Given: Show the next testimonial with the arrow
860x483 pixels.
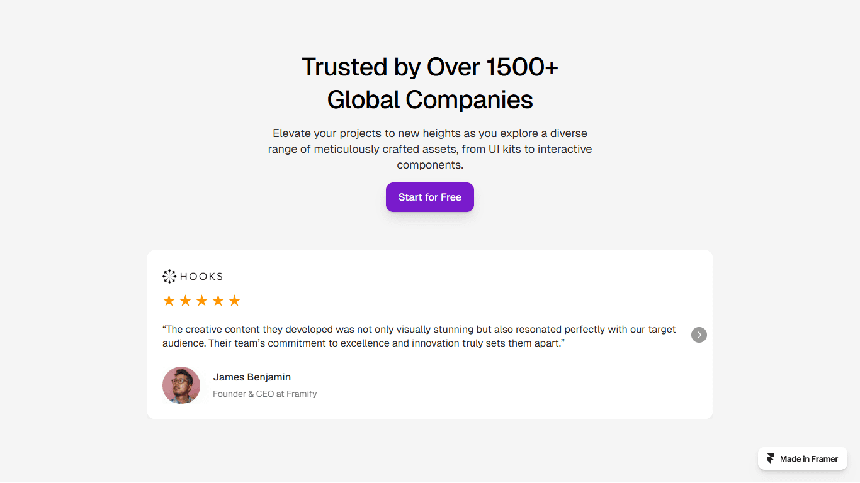Looking at the screenshot, I should click(x=699, y=335).
